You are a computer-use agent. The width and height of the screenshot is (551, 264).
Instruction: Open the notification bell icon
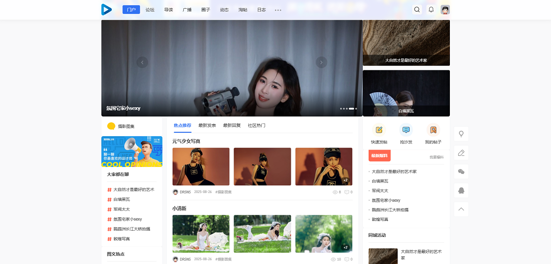431,10
